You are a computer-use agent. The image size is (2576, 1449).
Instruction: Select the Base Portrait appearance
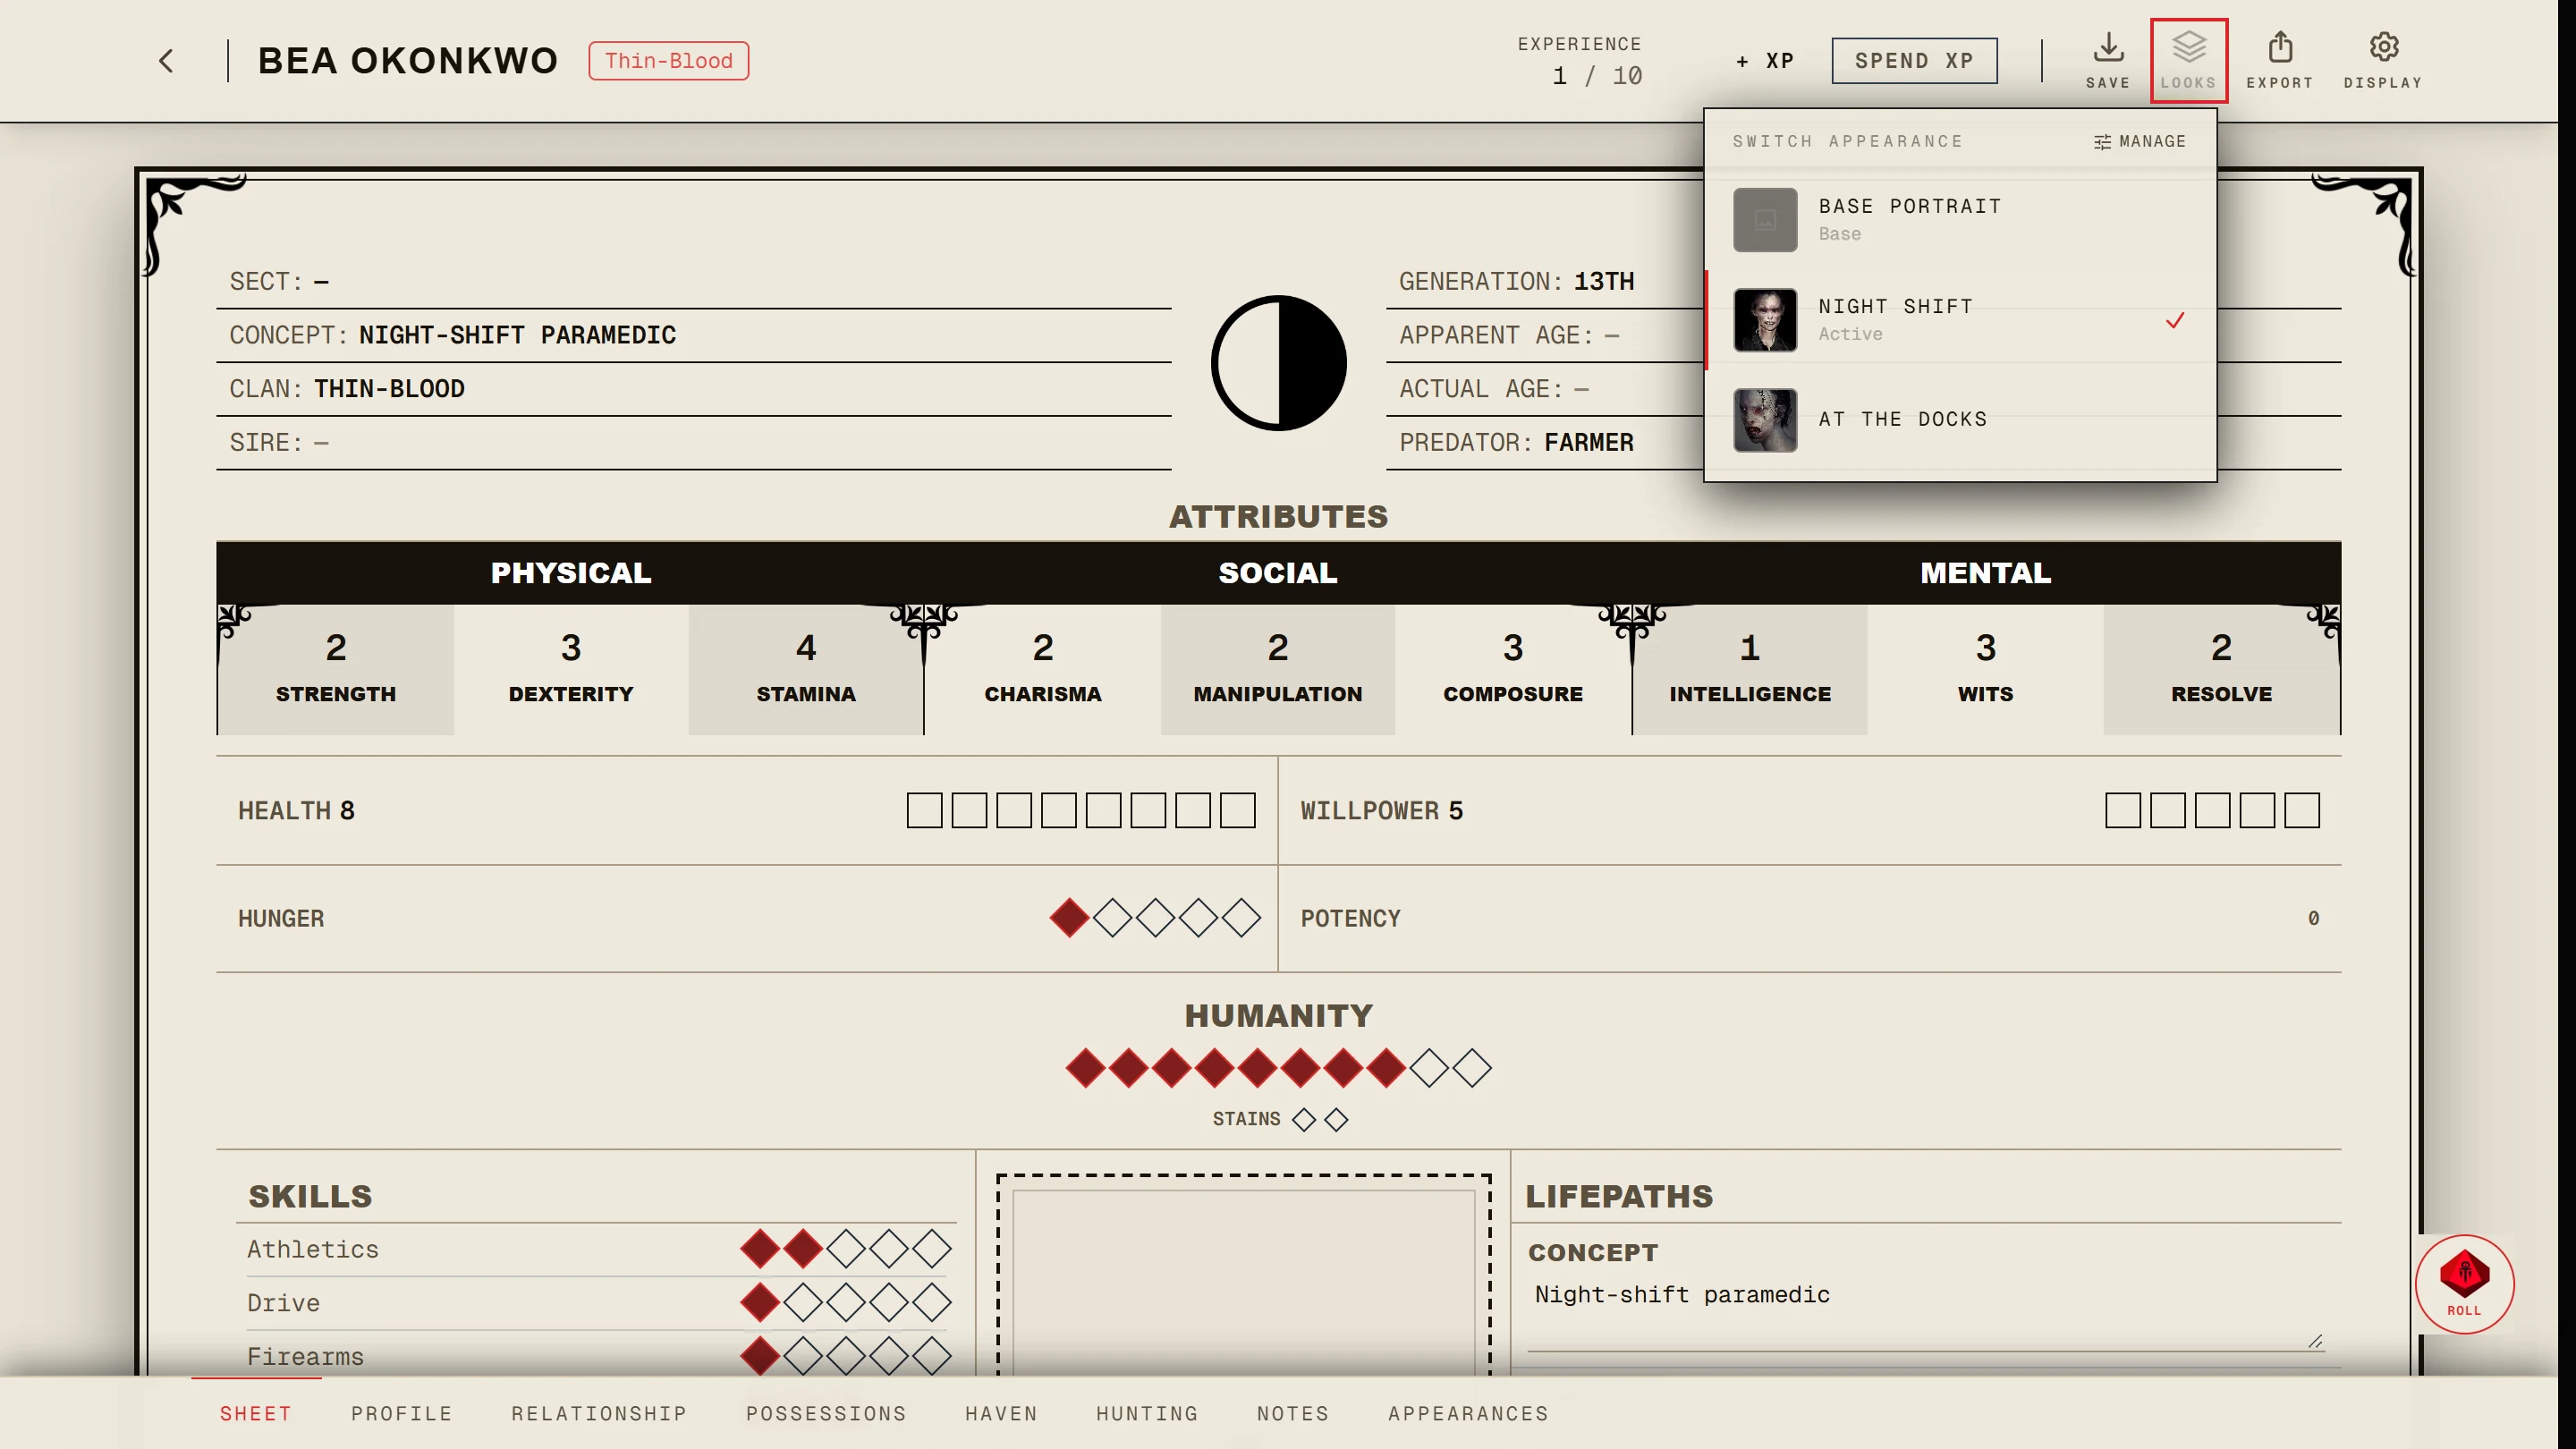tap(1959, 219)
